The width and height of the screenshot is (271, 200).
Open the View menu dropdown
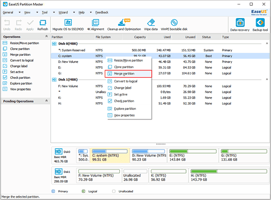pos(28,13)
